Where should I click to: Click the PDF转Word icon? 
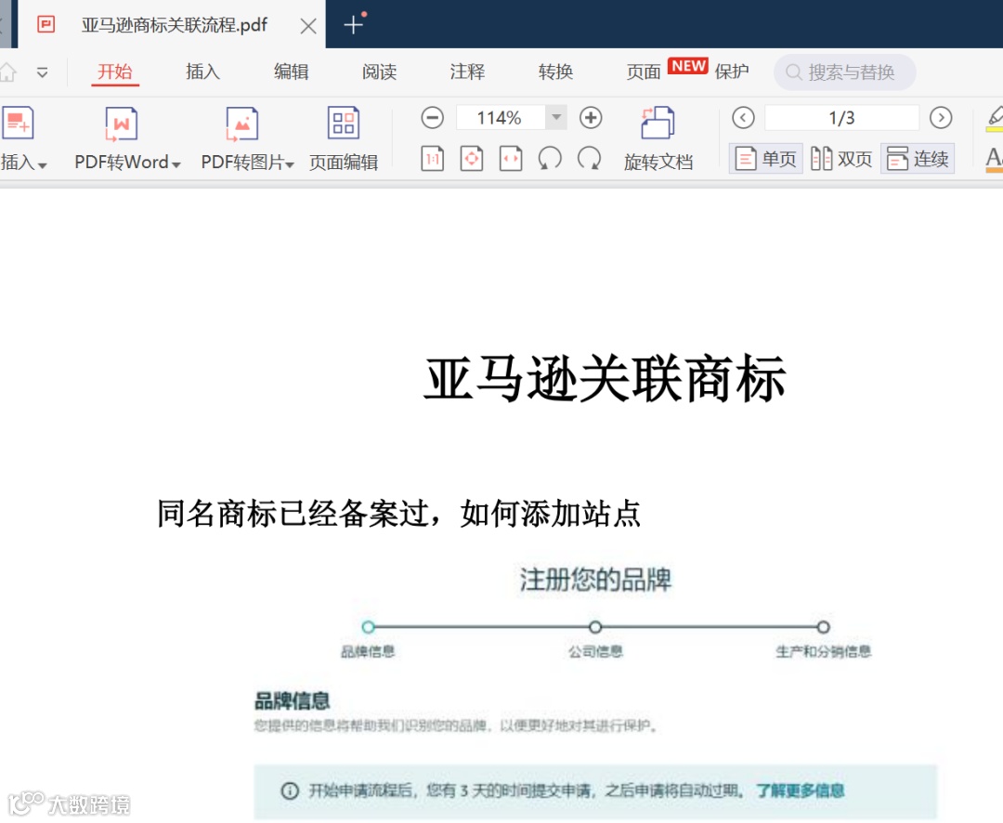coord(121,123)
